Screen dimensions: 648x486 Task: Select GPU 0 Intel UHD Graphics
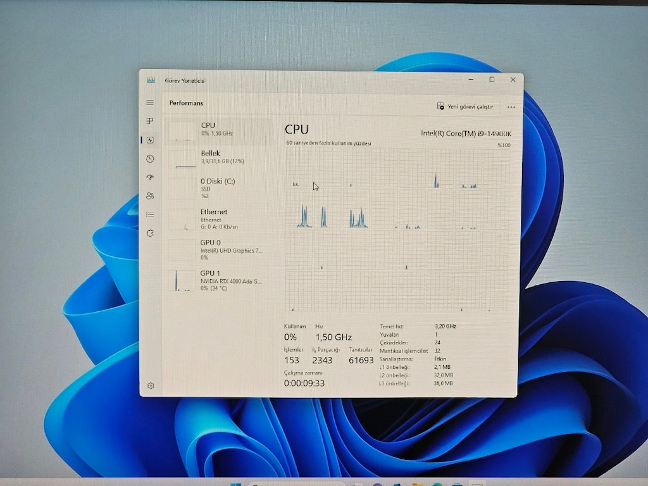(x=218, y=249)
